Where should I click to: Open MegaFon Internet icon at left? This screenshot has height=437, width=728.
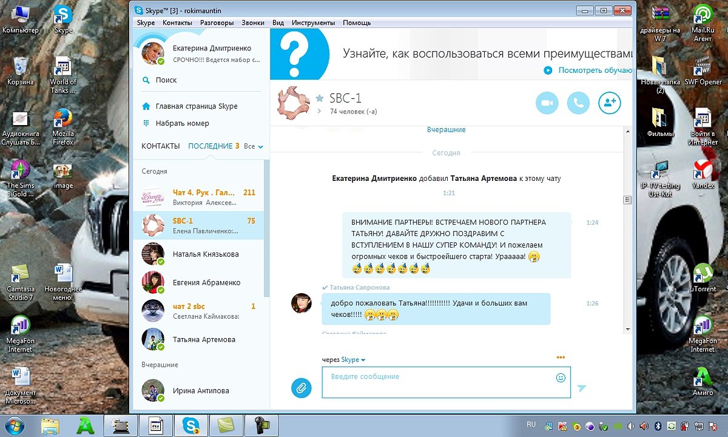tap(20, 333)
